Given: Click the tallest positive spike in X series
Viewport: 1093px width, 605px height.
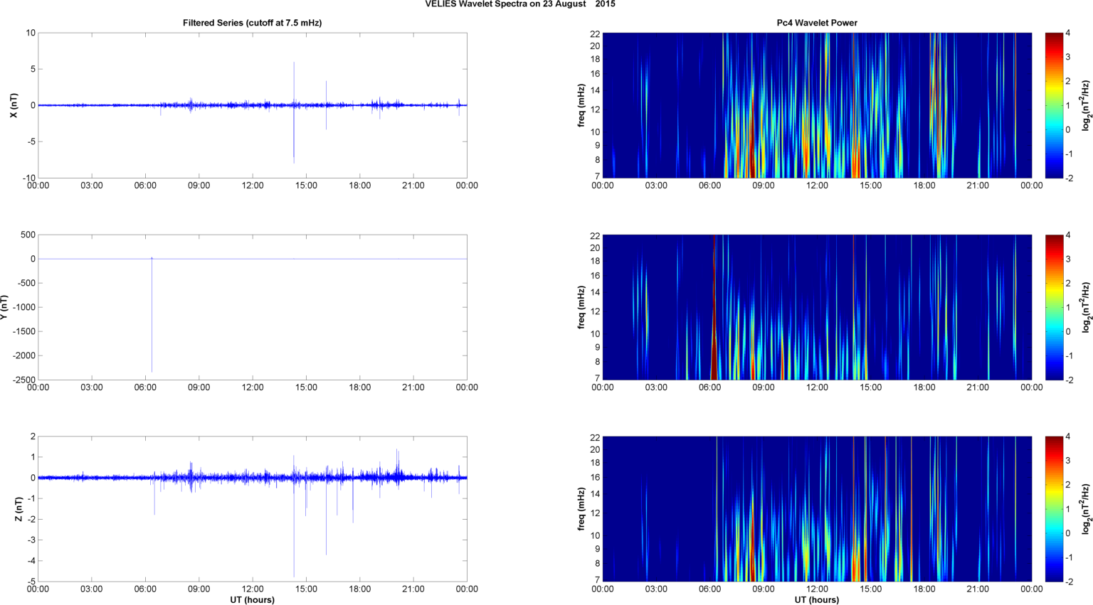Looking at the screenshot, I should coord(294,71).
